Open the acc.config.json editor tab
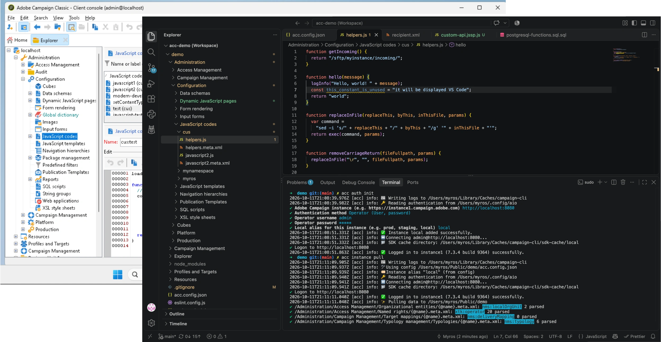 pyautogui.click(x=308, y=35)
